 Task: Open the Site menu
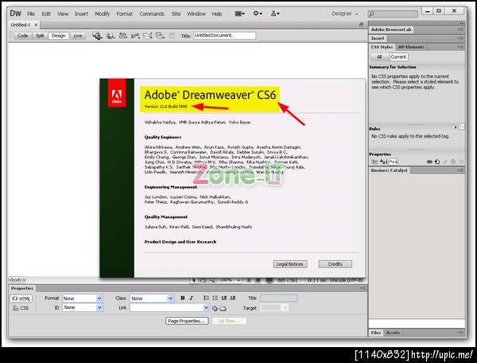176,14
